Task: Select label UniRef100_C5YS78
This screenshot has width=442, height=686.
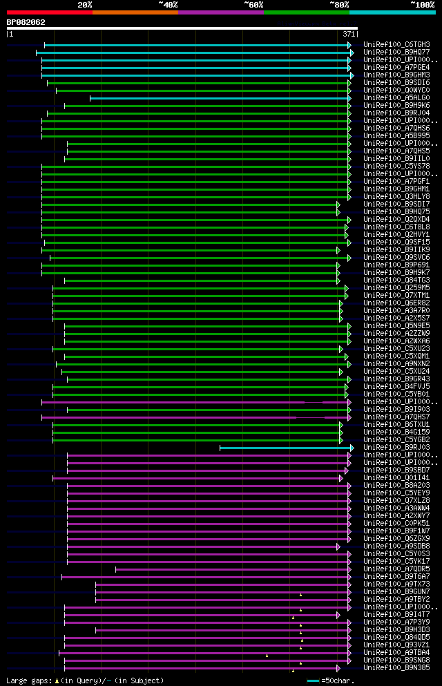Action: tap(396, 166)
